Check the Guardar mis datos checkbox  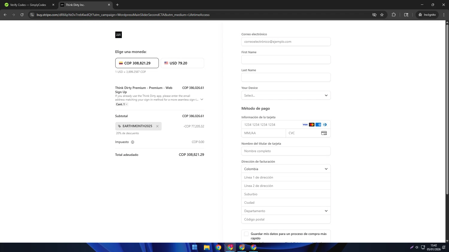click(x=246, y=234)
